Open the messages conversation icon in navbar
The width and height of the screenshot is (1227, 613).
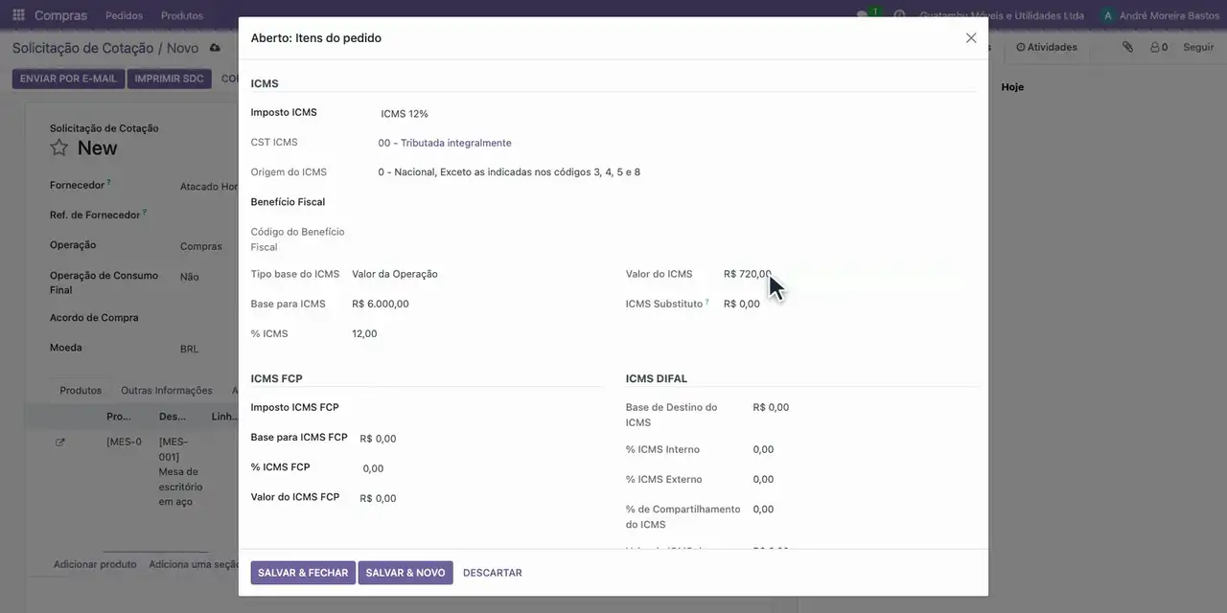coord(863,15)
